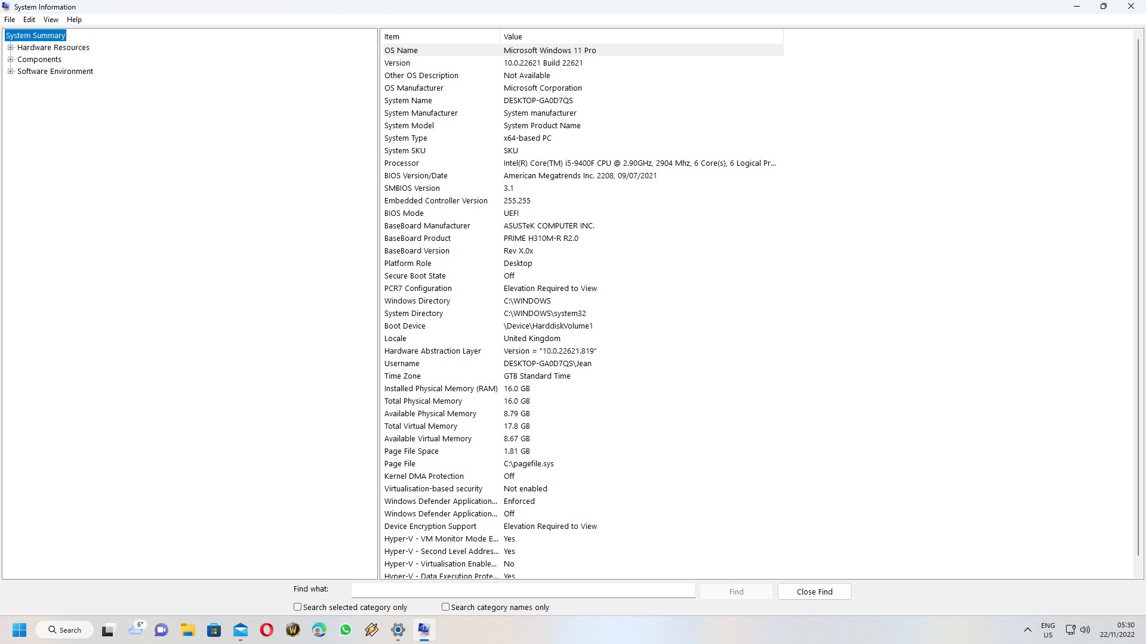1146x644 pixels.
Task: Tick Search category names only checkbox
Action: tap(445, 607)
